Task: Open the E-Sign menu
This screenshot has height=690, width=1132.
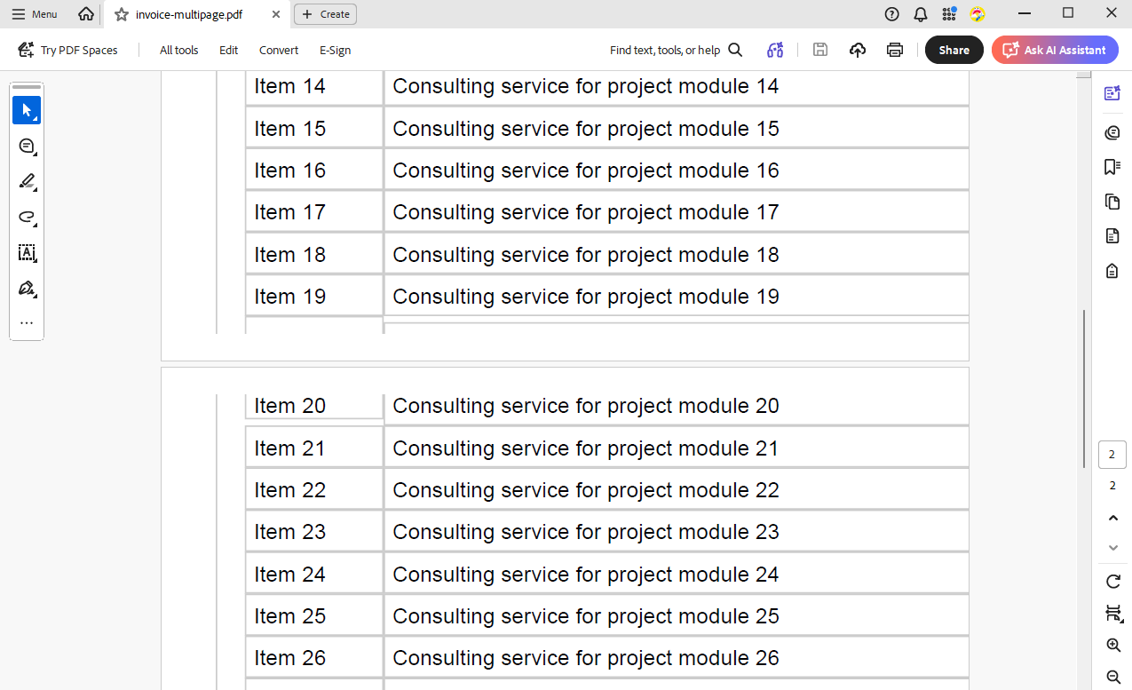Action: click(335, 50)
